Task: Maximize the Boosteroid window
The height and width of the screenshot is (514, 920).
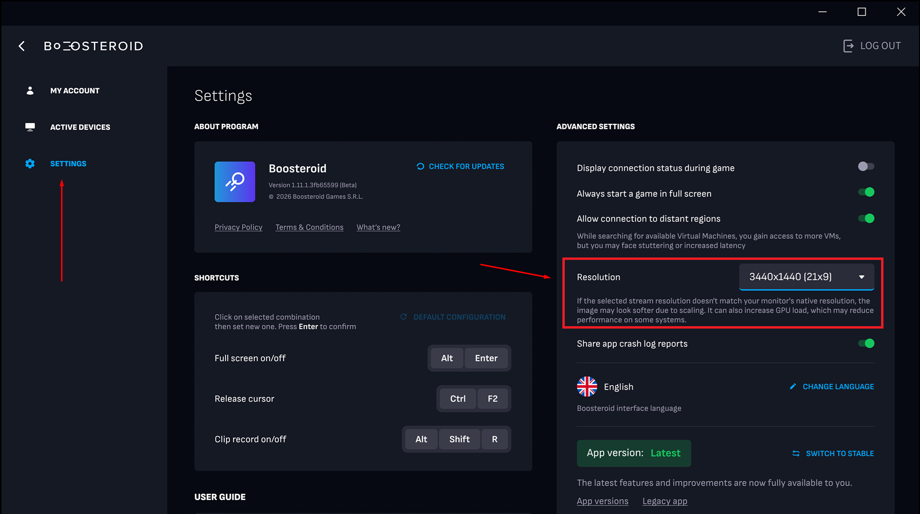Action: (862, 12)
